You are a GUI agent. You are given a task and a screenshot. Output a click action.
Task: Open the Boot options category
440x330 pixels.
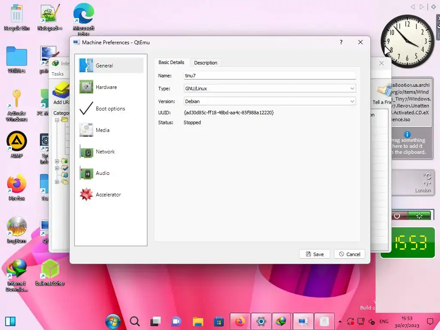(111, 109)
